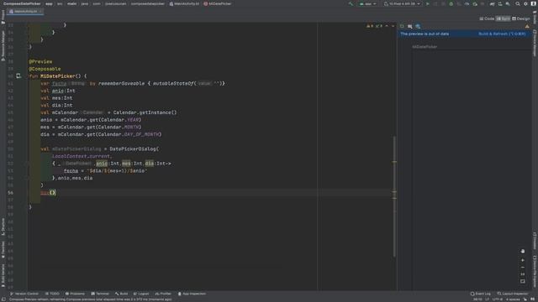
Task: Open the Problems tool window
Action: (75, 294)
